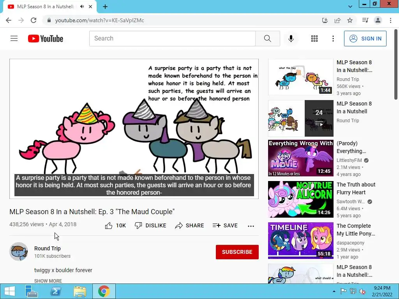399x299 pixels.
Task: Select the MLP Season 8 In a Nutshell tab
Action: (45, 7)
